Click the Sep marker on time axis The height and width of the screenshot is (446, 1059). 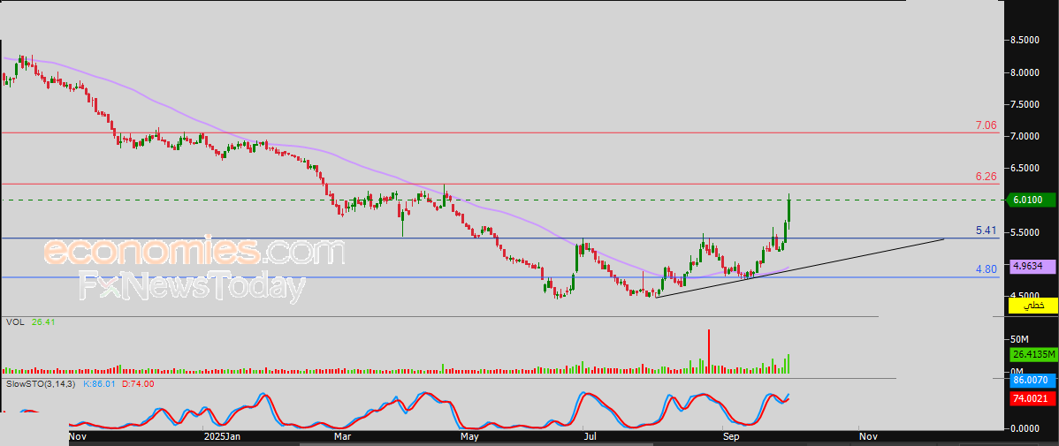[x=730, y=436]
